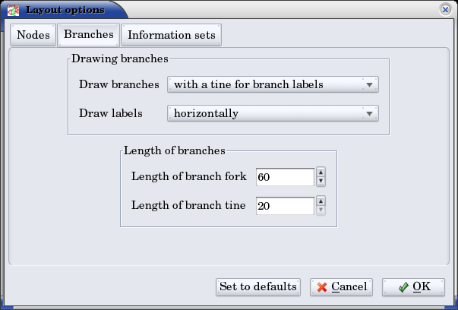This screenshot has width=458, height=310.
Task: Close the Layout options dialog
Action: coord(444,10)
